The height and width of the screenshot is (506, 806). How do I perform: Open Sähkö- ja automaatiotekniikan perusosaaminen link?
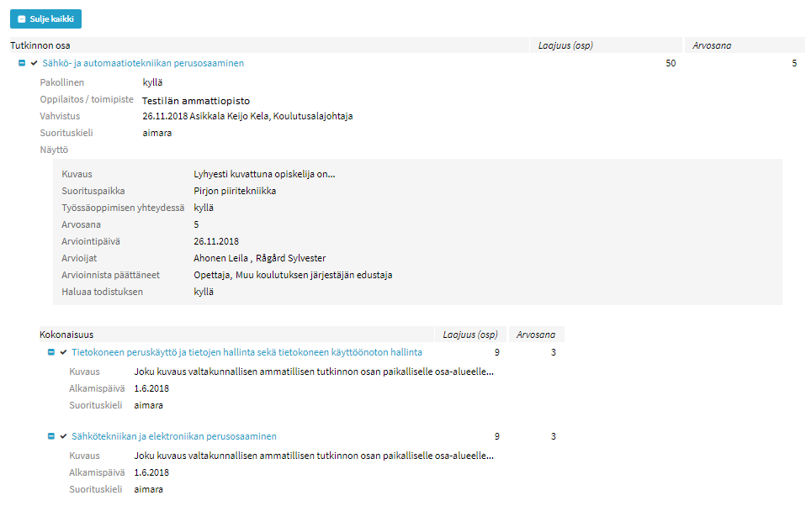coord(143,63)
